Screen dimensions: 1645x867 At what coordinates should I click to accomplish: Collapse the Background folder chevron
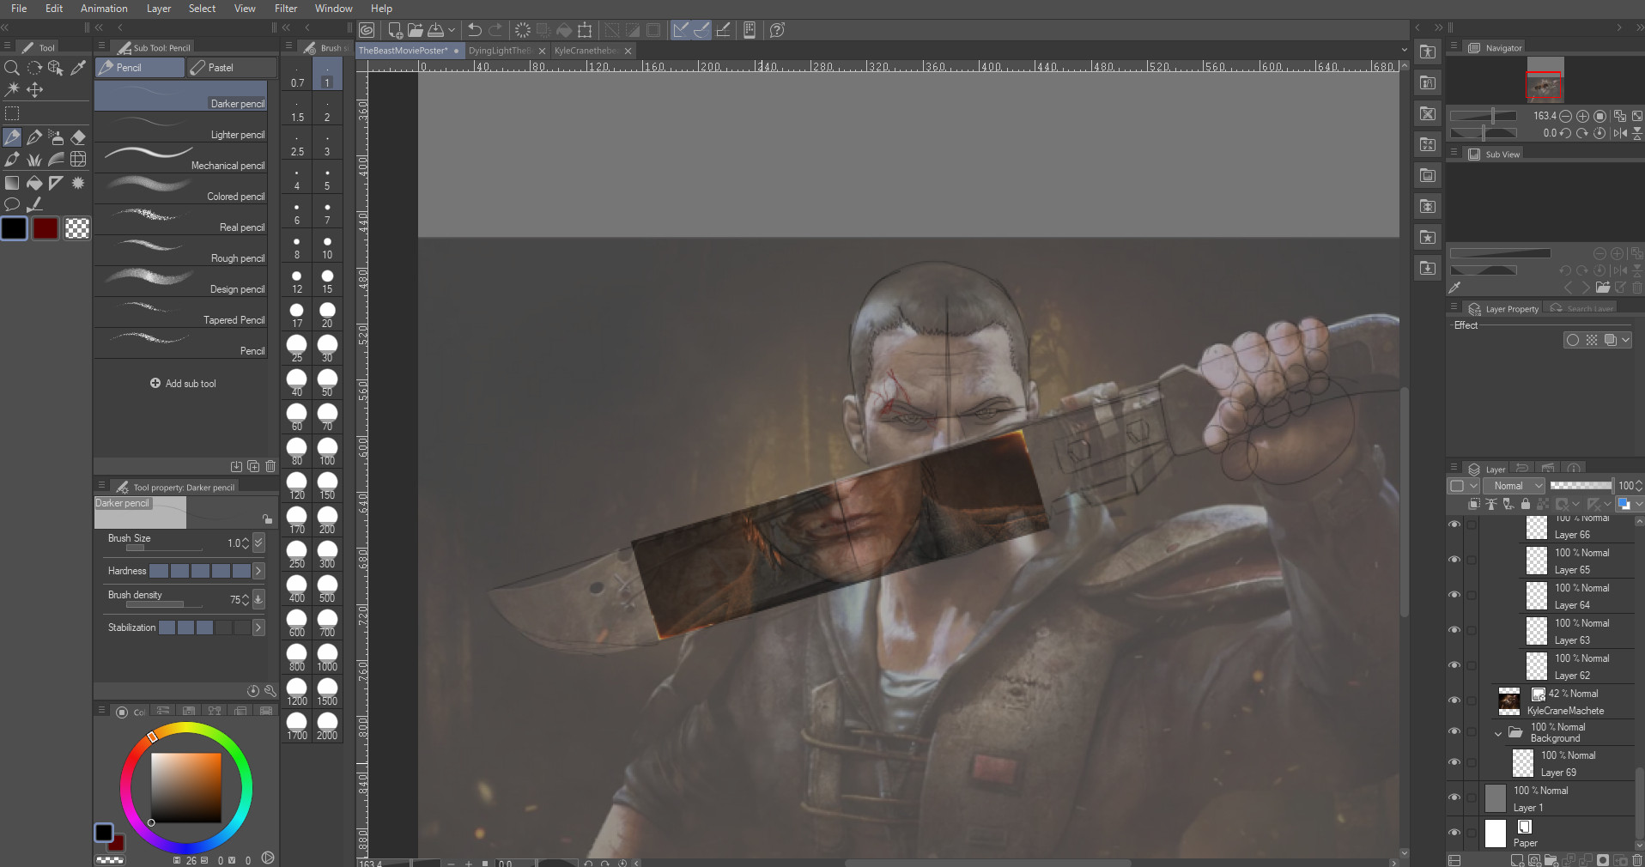point(1498,733)
